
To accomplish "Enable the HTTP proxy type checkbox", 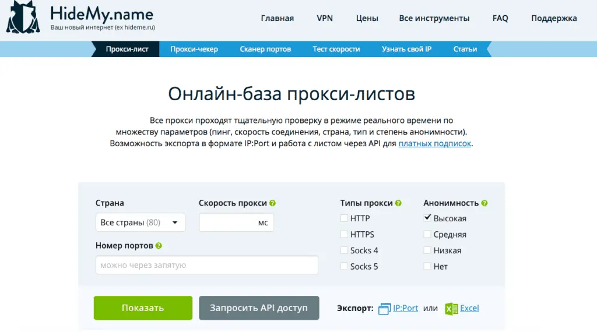I will (x=345, y=218).
